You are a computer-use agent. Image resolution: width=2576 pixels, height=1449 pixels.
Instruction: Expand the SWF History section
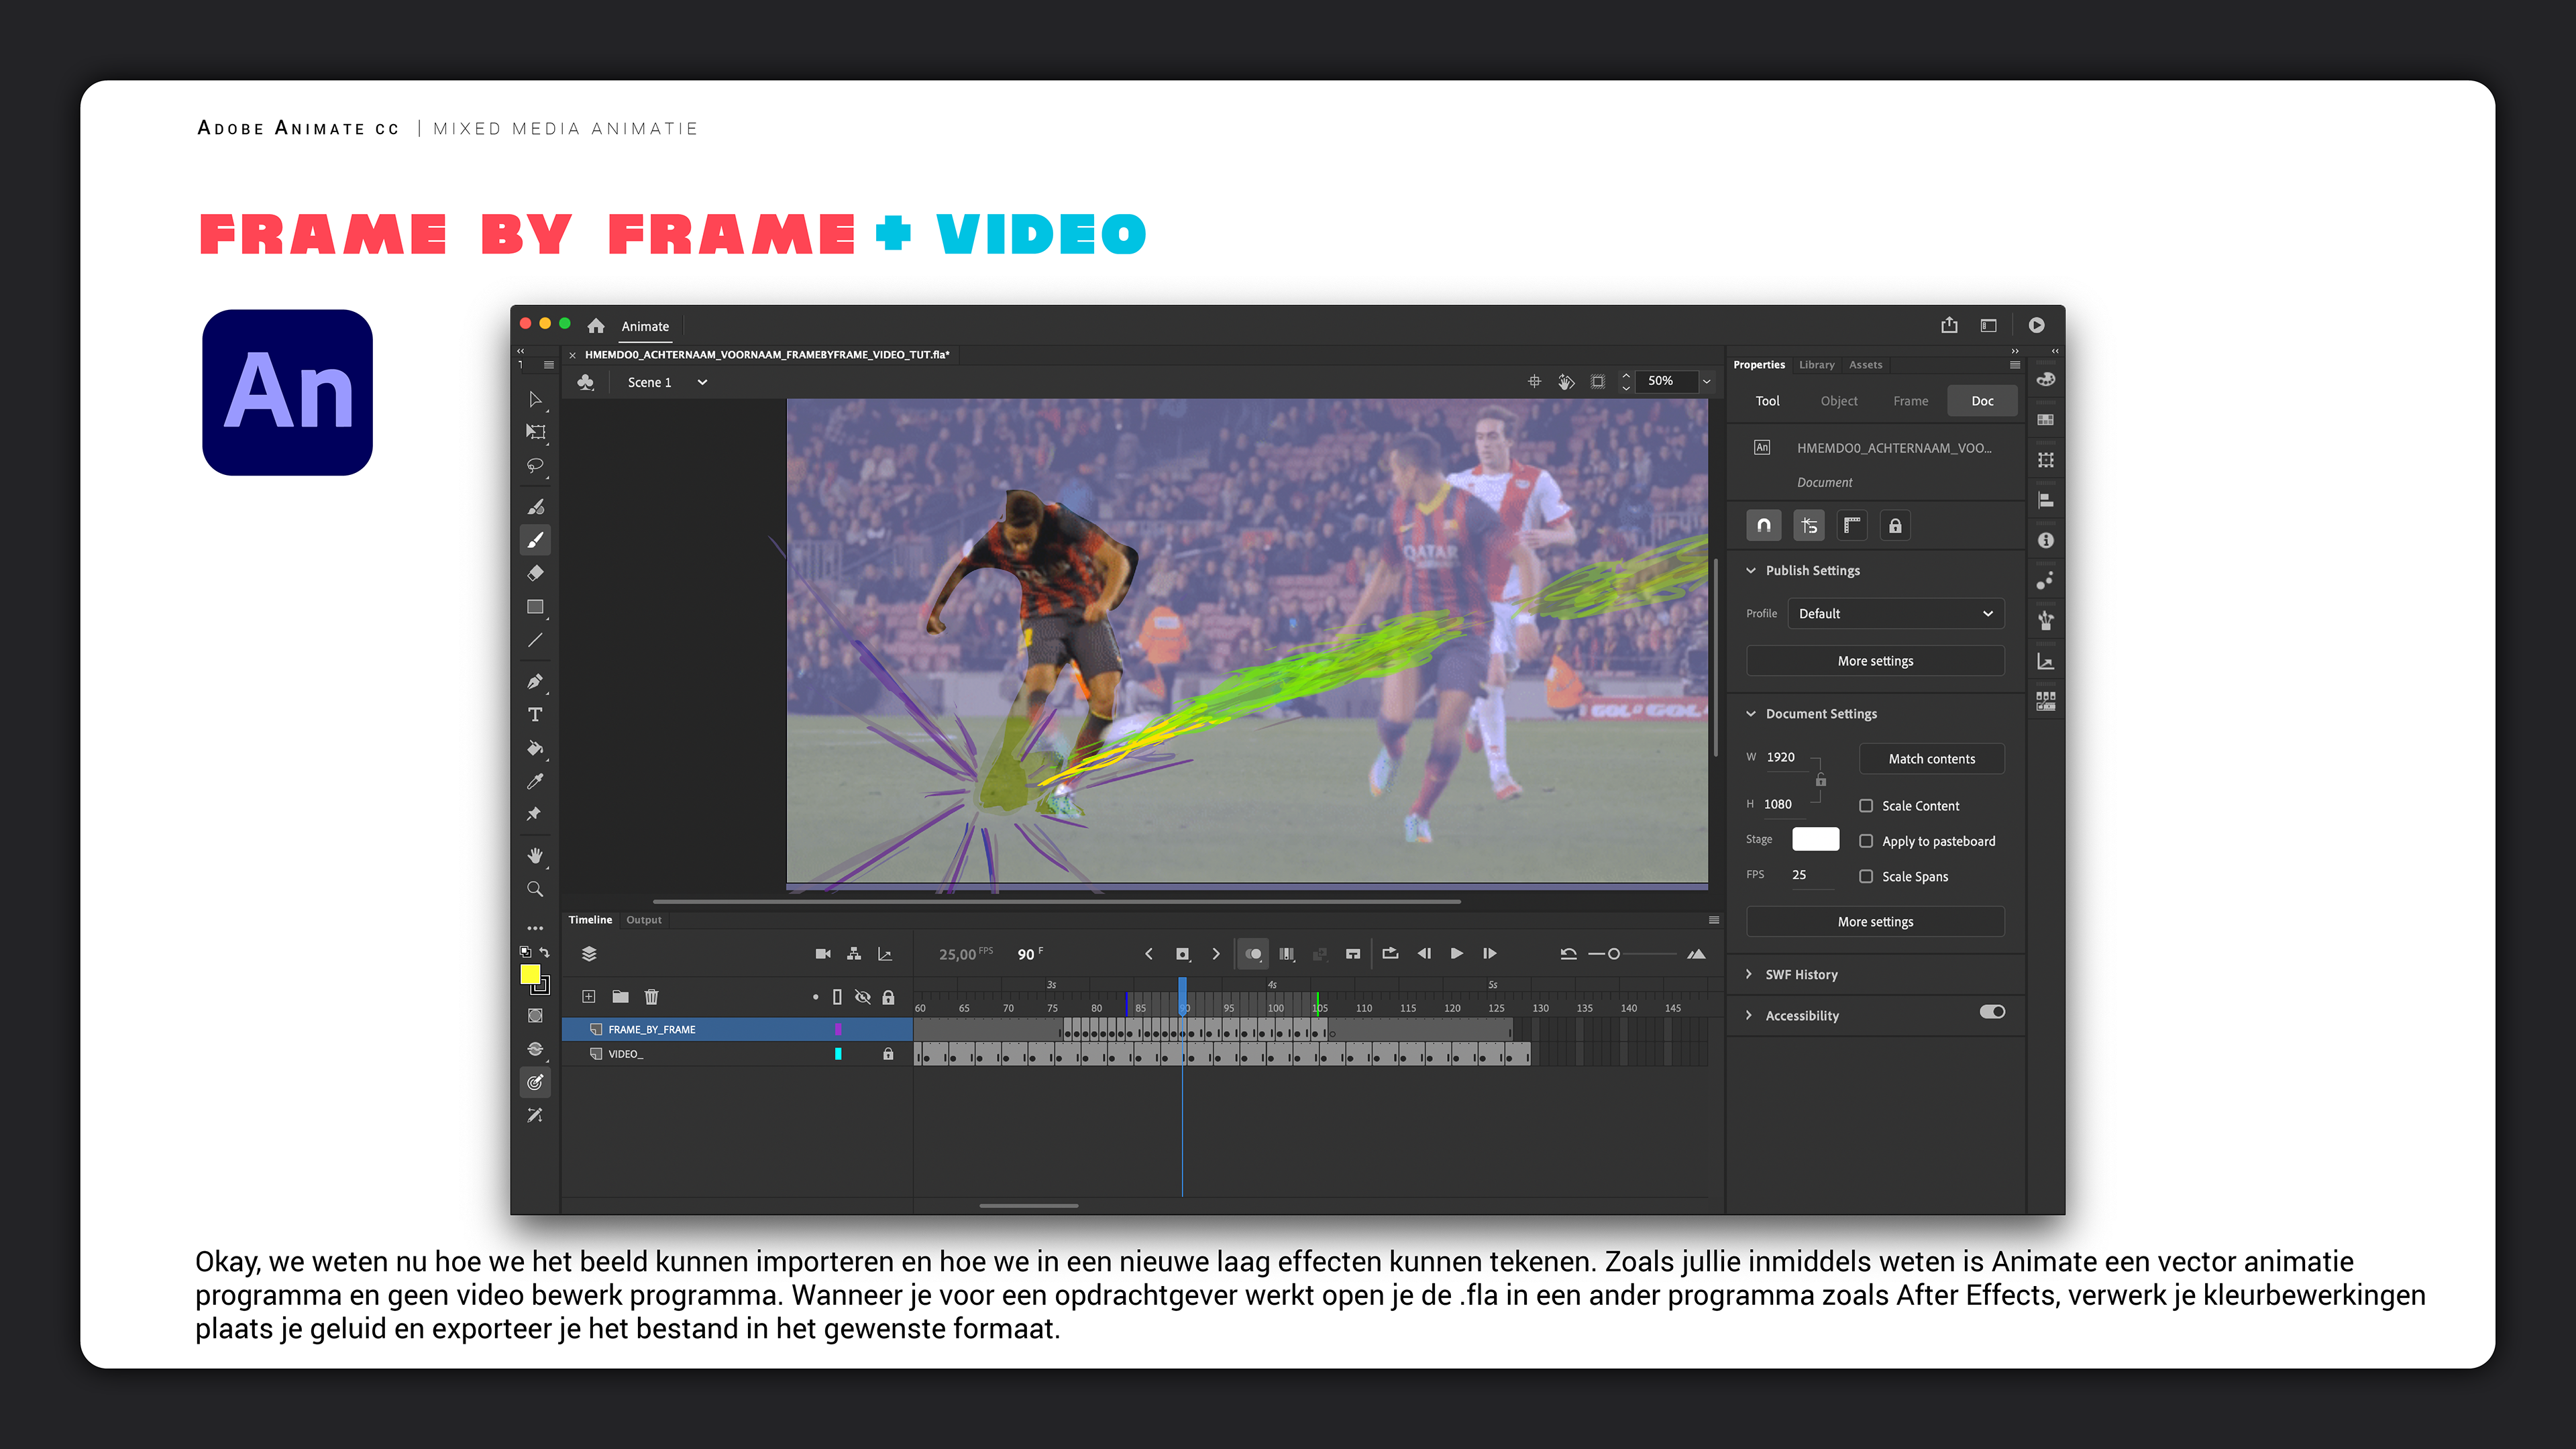1801,974
